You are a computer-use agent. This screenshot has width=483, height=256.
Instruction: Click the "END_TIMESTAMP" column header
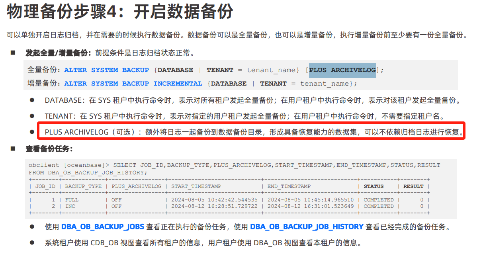point(289,186)
